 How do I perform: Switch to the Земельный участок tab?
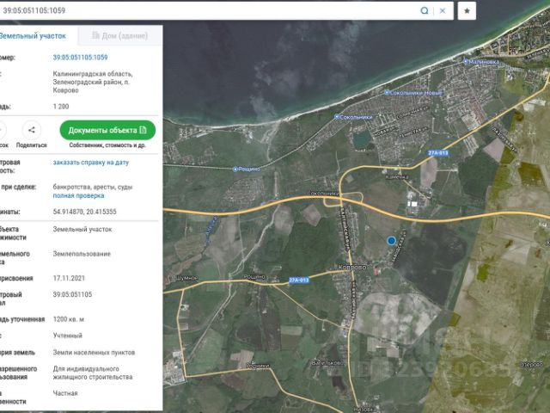[32, 36]
